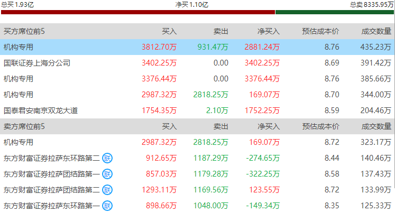The image size is (395, 212).
Task: Click the 1752.25万 net buy value
Action: (262, 110)
